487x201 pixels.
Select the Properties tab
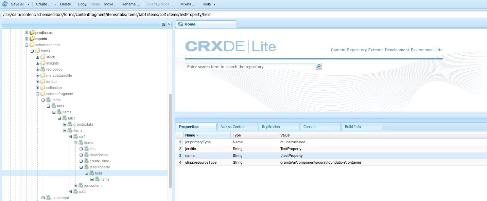coord(196,127)
